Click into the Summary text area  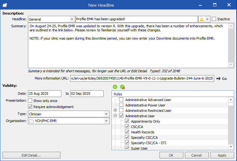(128, 45)
